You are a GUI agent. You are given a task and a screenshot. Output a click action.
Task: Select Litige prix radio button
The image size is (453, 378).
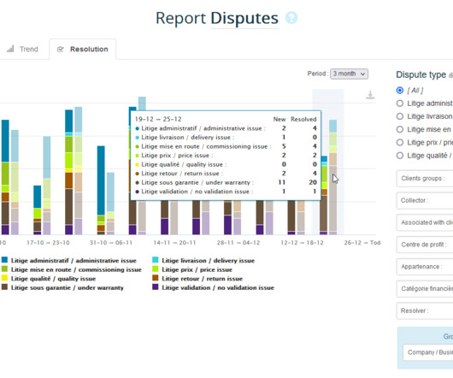tap(400, 143)
